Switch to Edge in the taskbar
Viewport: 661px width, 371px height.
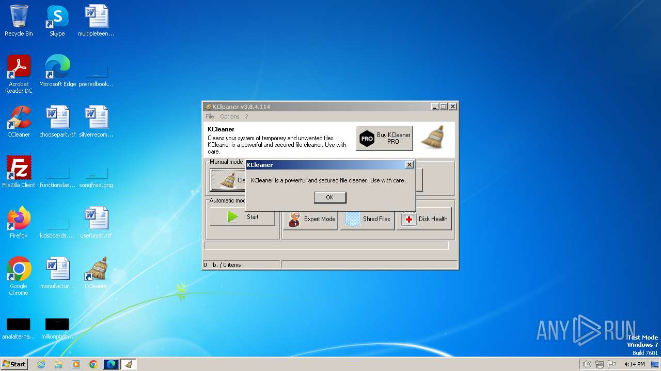coord(111,364)
